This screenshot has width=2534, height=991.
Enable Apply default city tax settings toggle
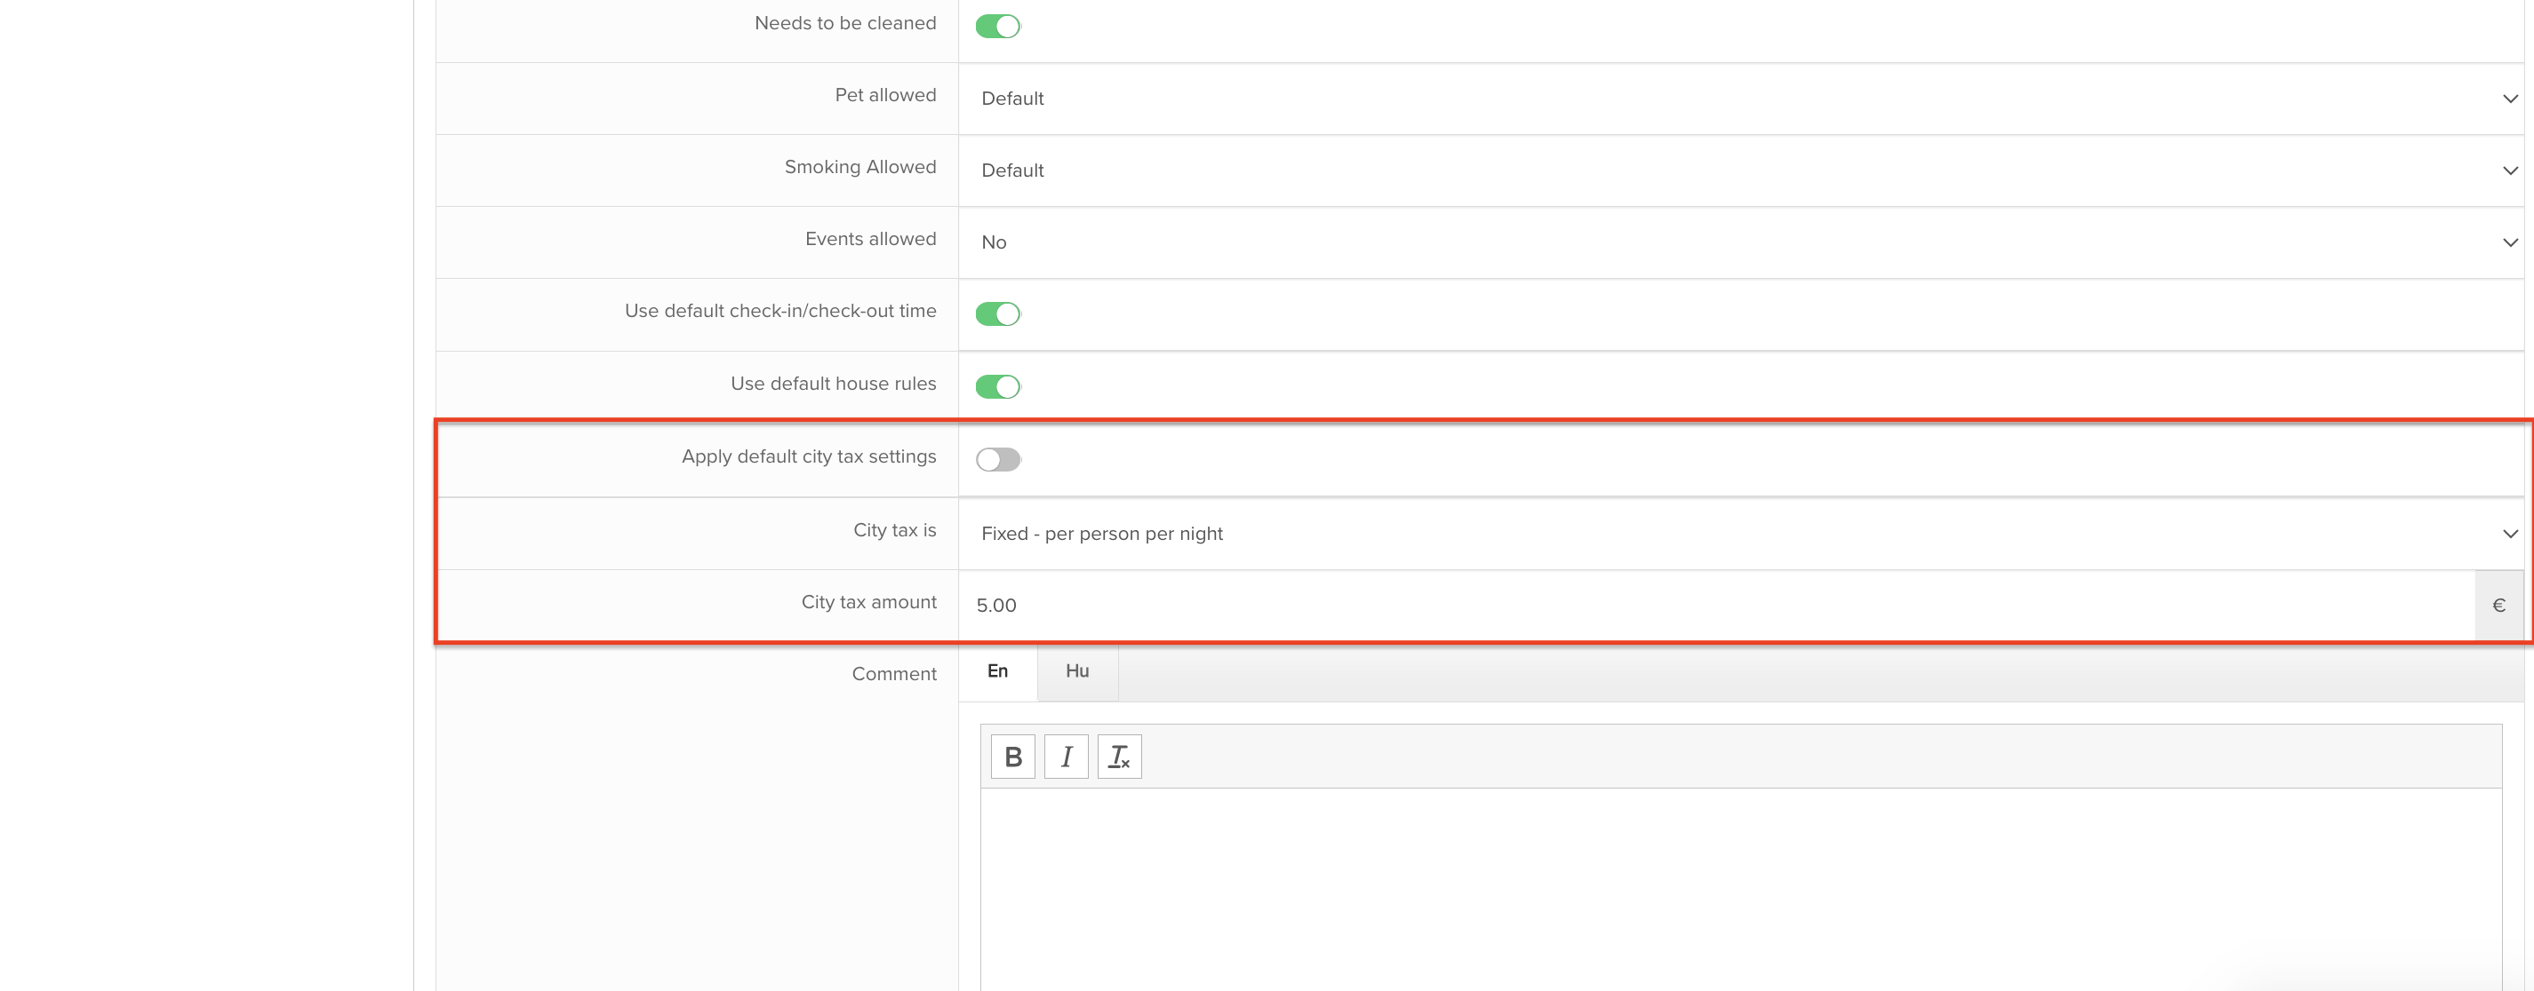997,459
